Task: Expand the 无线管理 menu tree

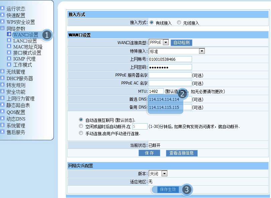Action: pos(3,72)
